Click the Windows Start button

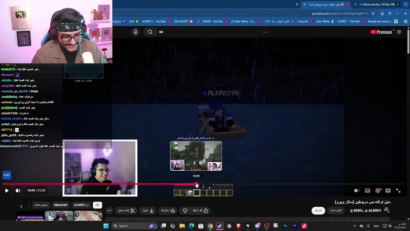pos(106,226)
